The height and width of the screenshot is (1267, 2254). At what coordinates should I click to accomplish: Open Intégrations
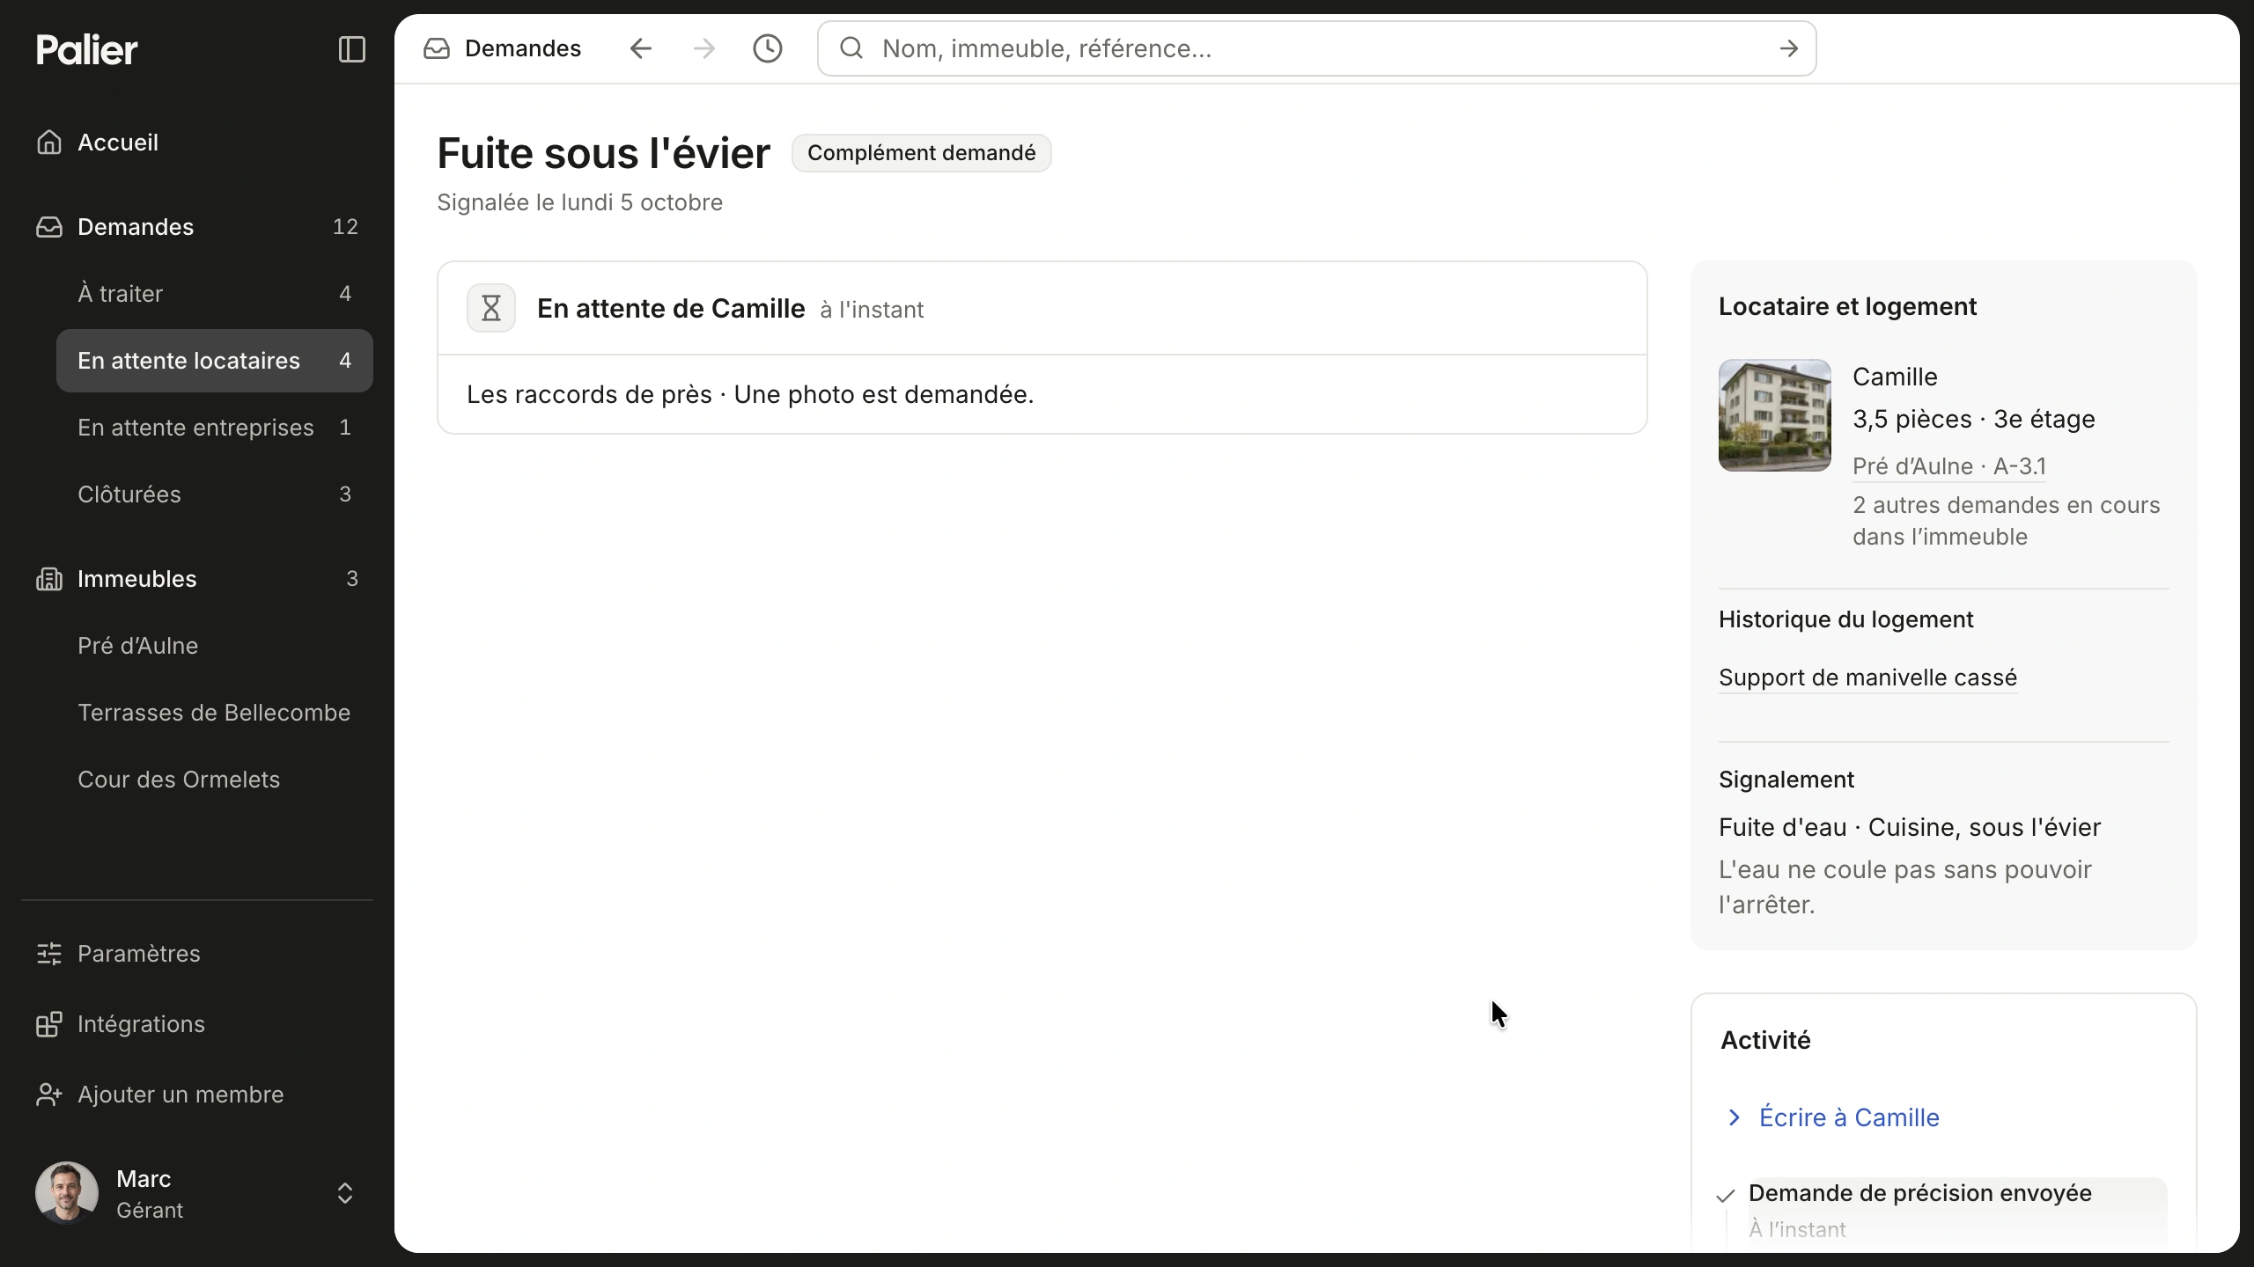pos(197,1024)
